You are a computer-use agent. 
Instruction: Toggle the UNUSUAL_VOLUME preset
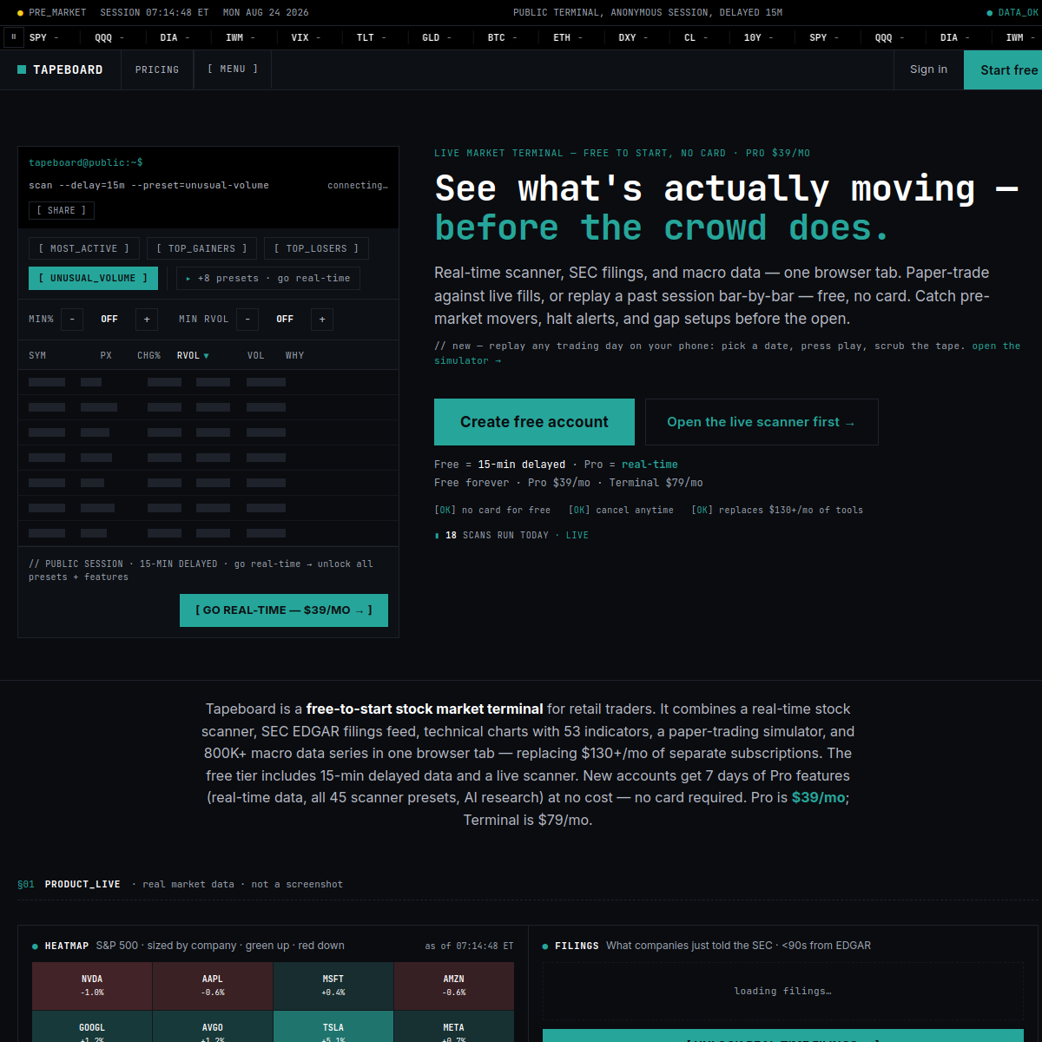[x=93, y=278]
